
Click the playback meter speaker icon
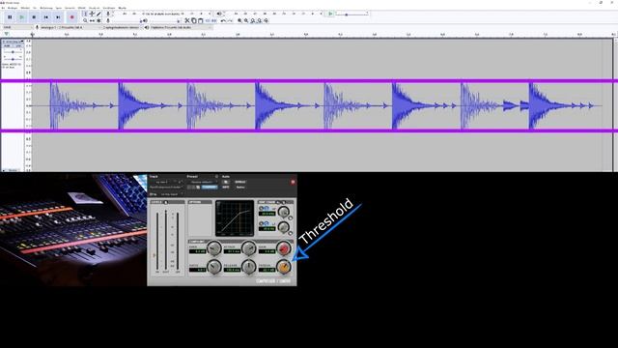click(x=219, y=14)
